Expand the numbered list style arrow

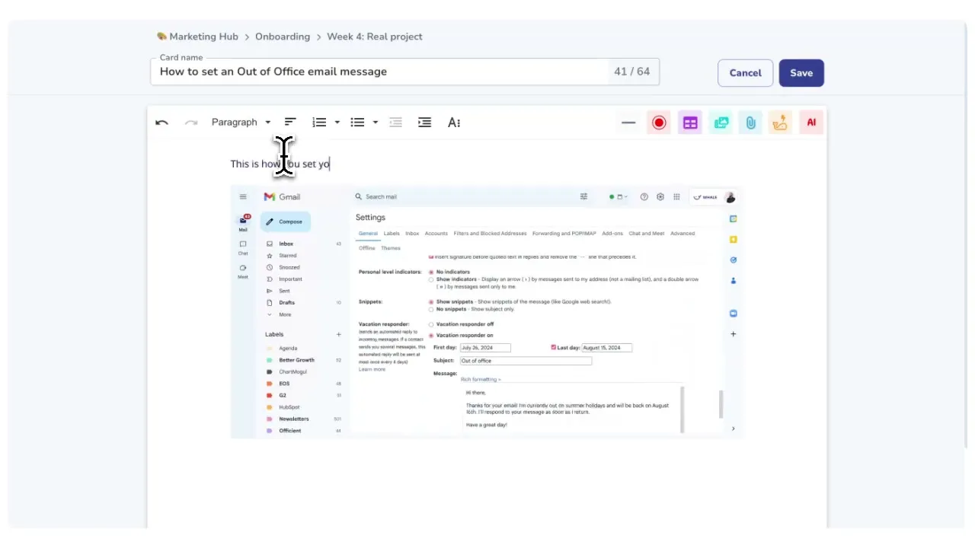point(337,123)
